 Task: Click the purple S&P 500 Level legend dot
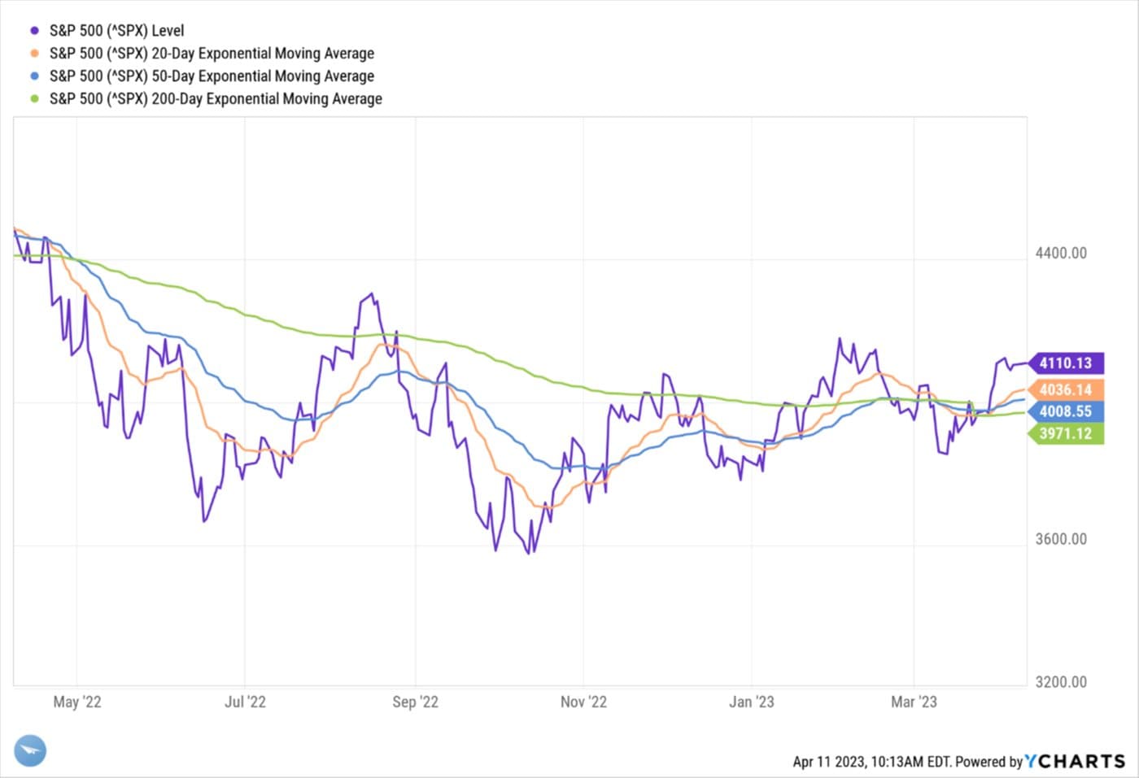(34, 31)
